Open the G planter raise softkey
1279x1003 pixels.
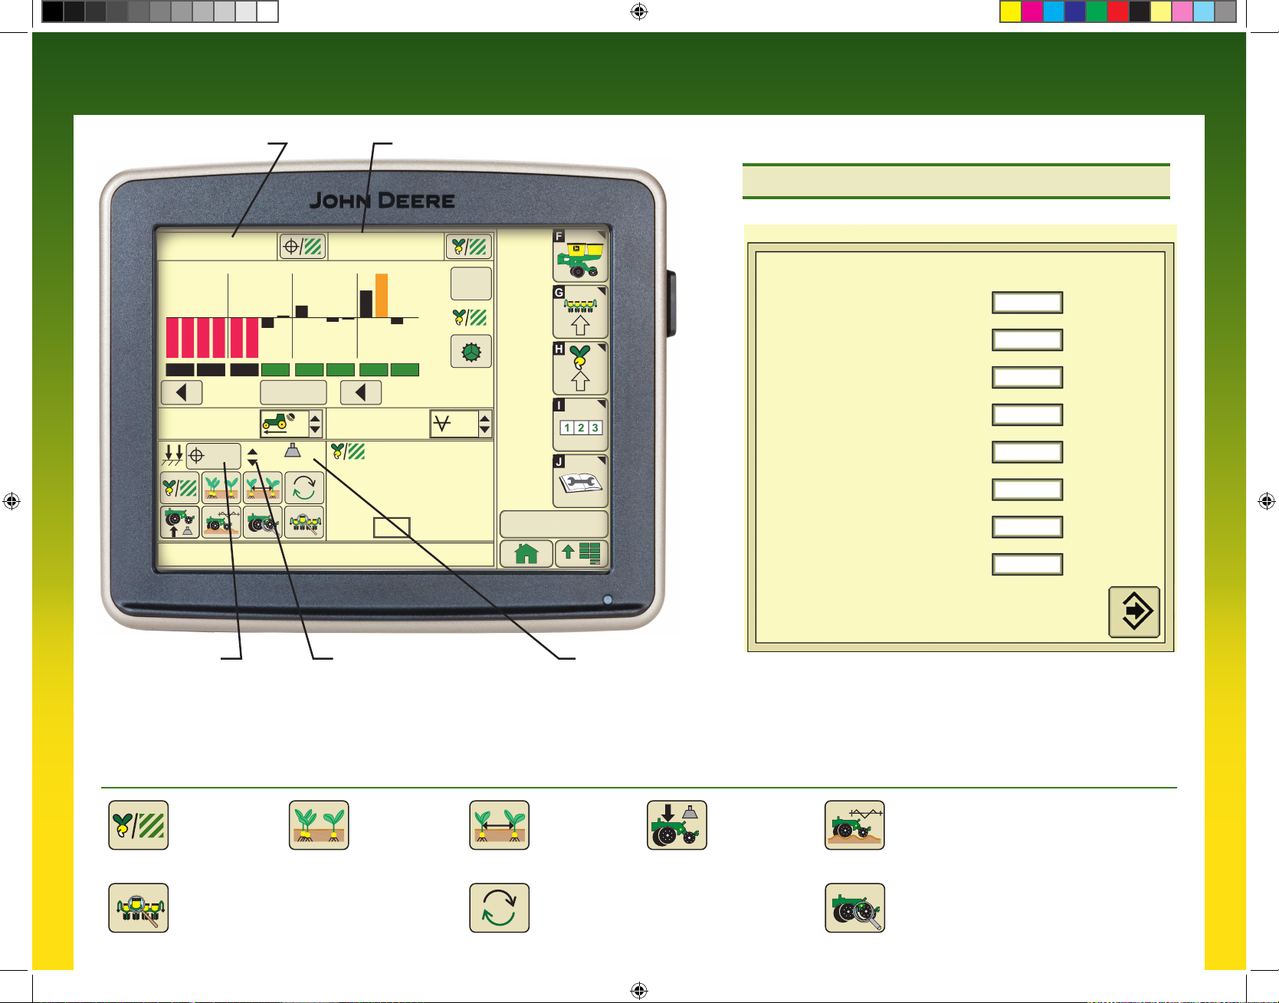coord(580,313)
